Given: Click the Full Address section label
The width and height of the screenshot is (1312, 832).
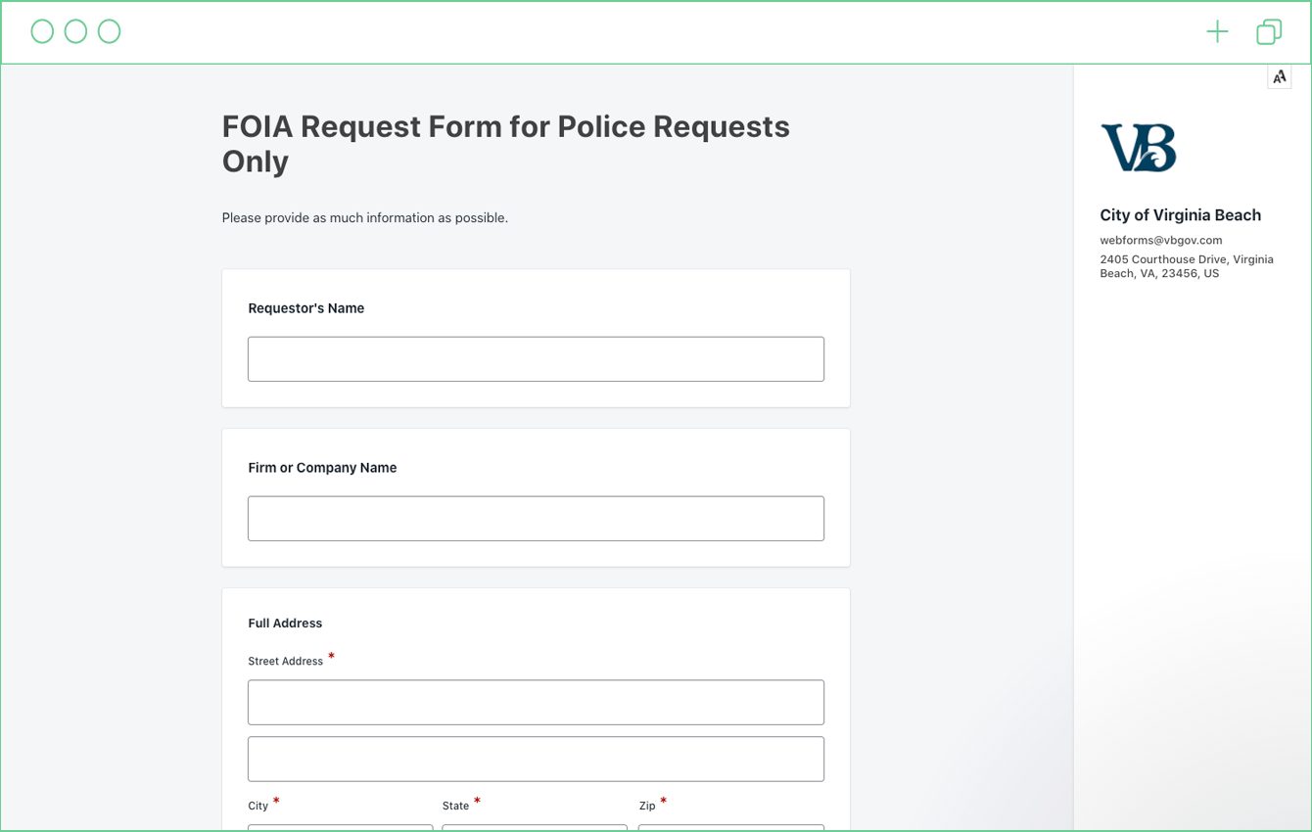Looking at the screenshot, I should pyautogui.click(x=285, y=624).
